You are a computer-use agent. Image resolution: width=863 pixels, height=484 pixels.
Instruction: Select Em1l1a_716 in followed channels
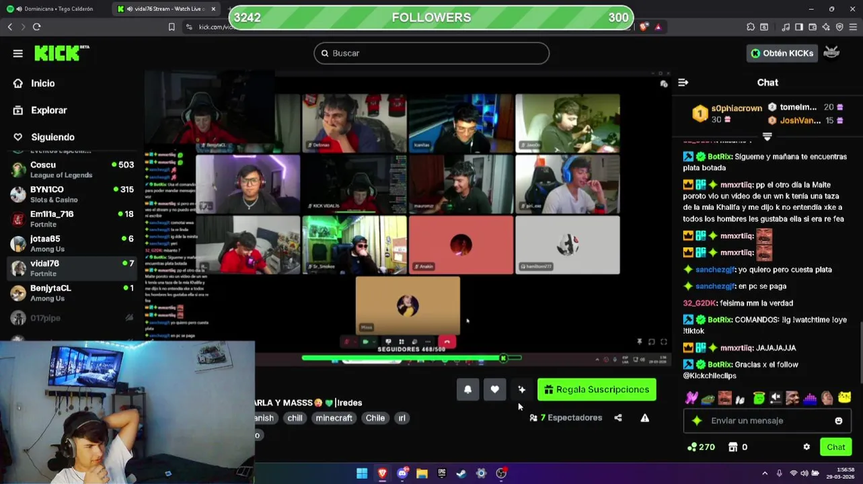(72, 218)
